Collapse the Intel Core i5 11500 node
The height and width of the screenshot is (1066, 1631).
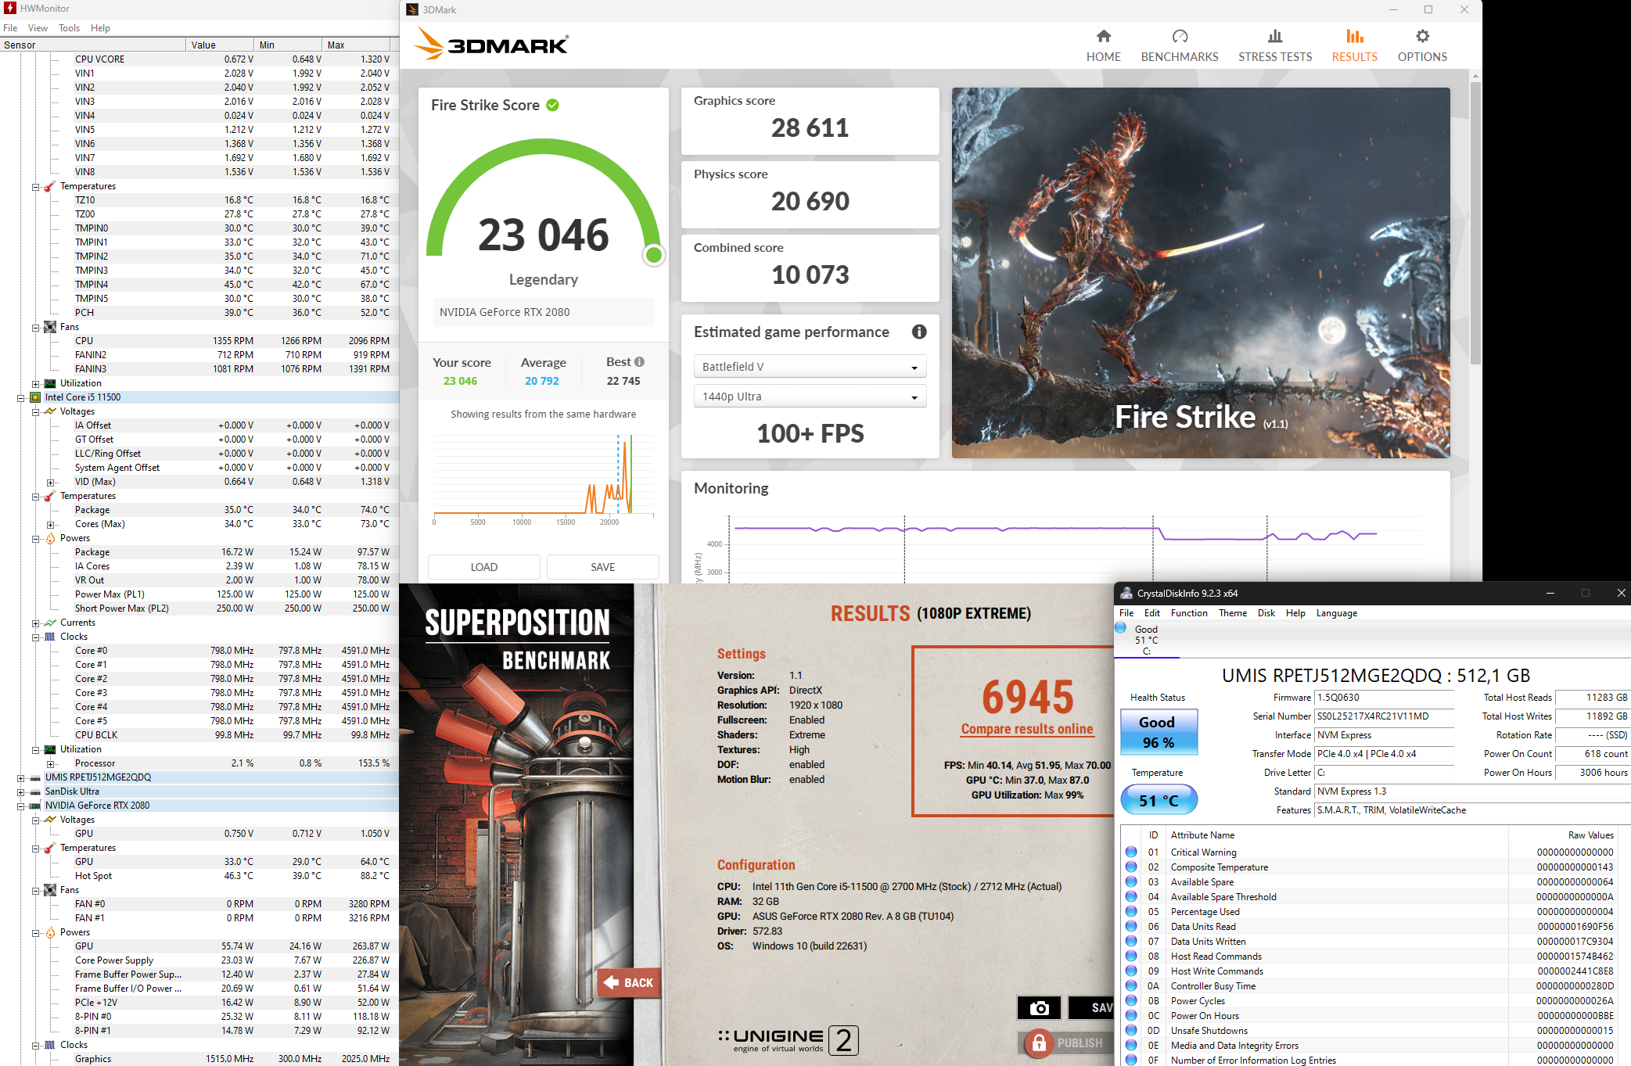[21, 397]
